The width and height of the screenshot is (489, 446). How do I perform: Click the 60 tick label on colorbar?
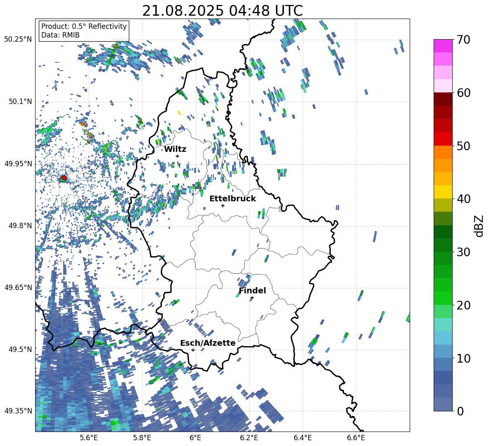[x=463, y=93]
